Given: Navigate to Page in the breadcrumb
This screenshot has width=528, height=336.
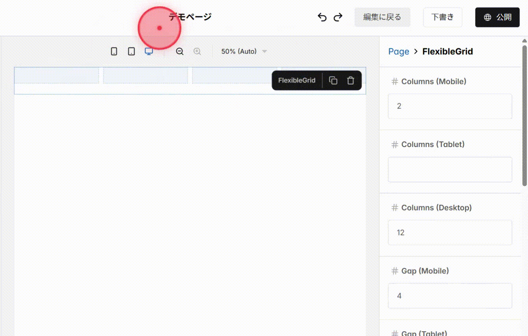Looking at the screenshot, I should point(399,51).
